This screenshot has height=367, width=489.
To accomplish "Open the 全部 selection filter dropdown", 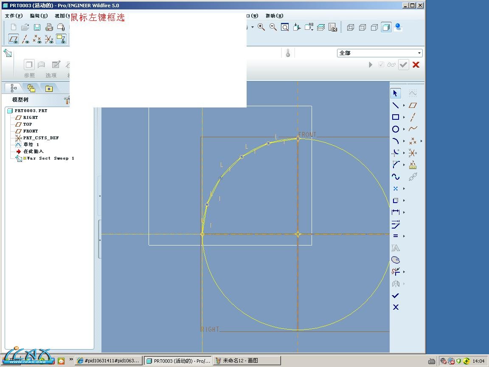I will click(419, 53).
